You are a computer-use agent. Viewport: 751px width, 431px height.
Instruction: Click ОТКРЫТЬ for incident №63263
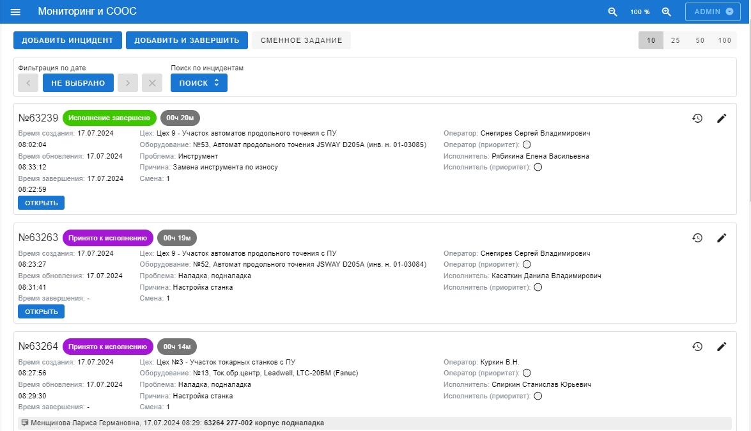(42, 311)
